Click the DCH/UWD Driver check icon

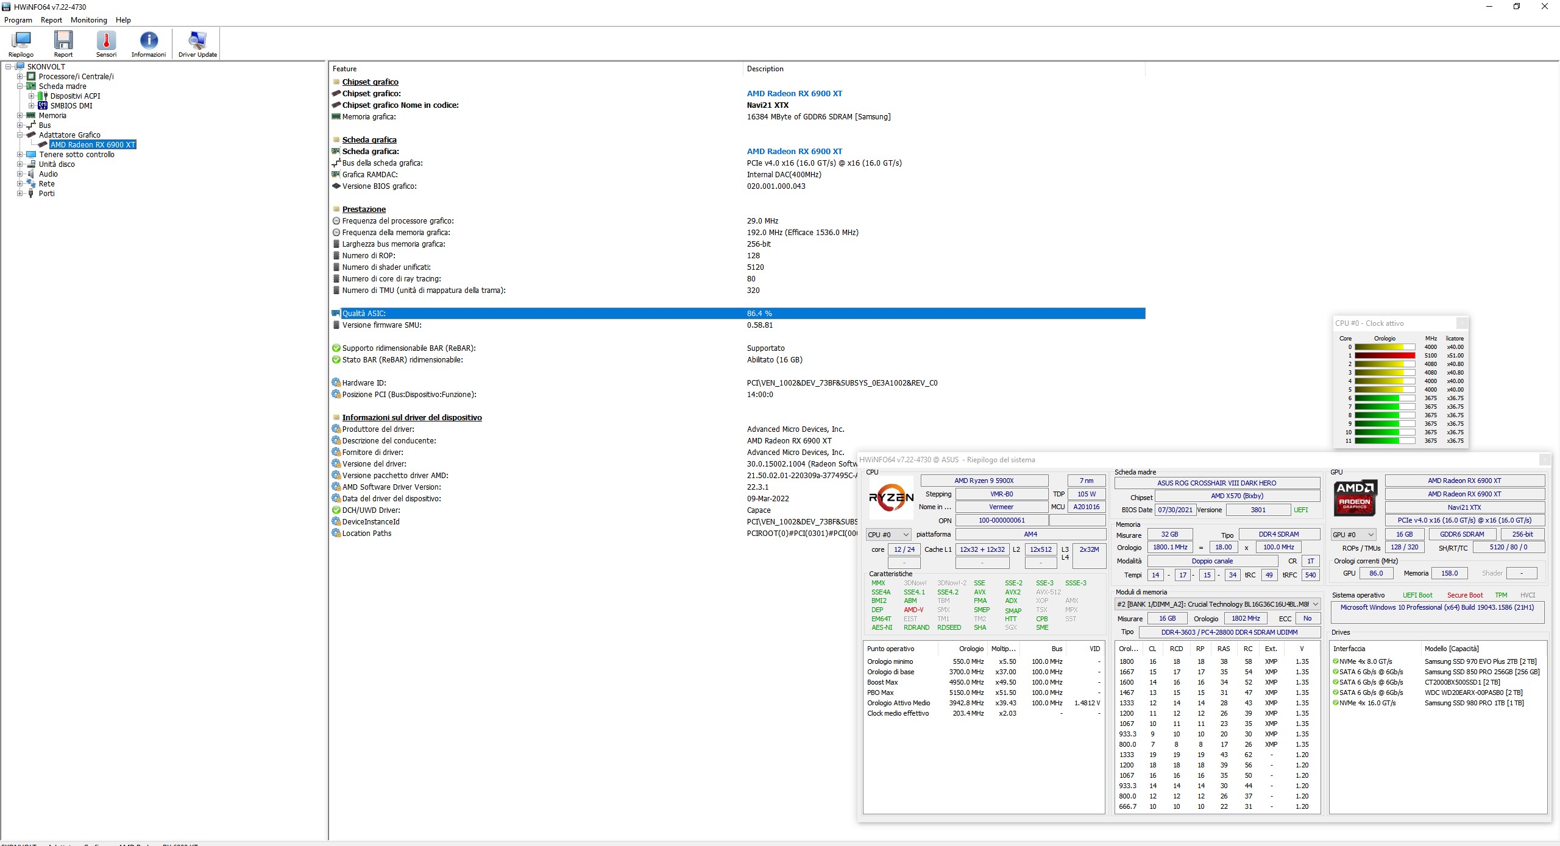click(x=336, y=510)
